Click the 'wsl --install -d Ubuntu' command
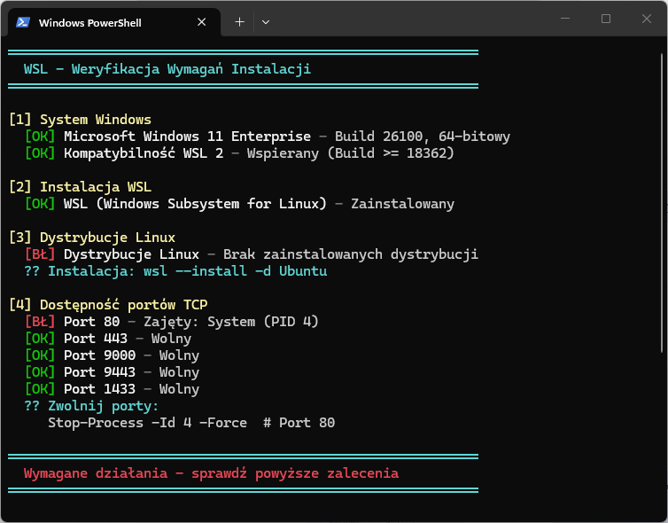 tap(230, 271)
